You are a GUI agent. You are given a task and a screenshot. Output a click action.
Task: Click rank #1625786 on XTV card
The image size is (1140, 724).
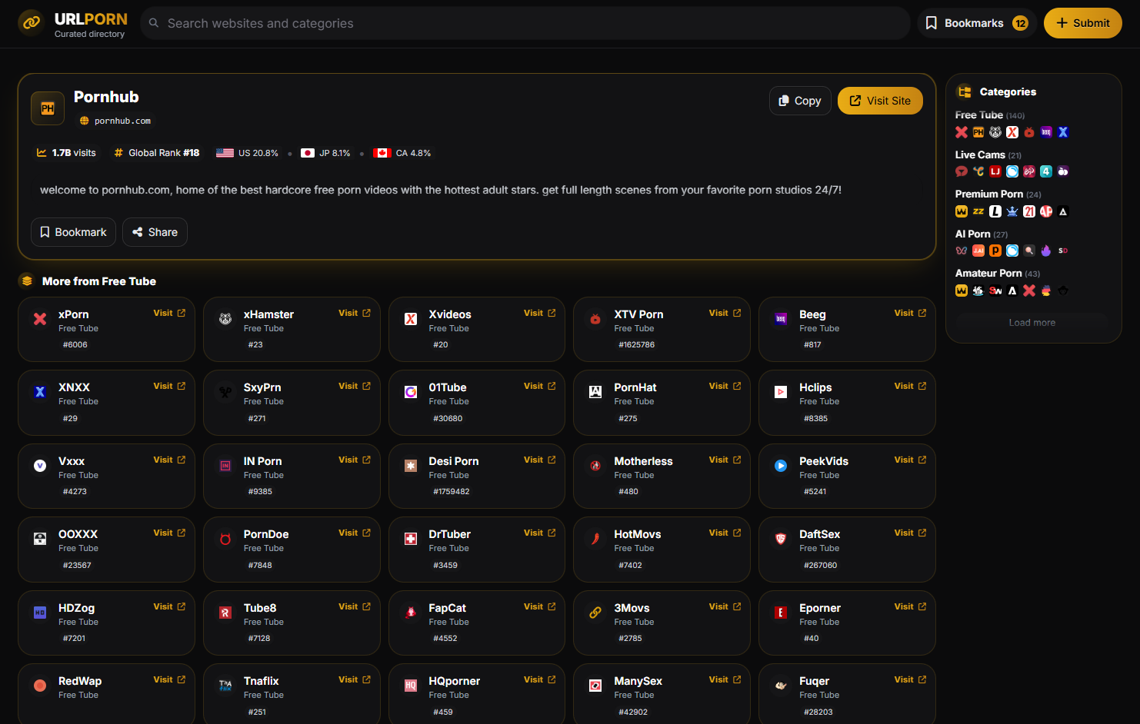click(x=637, y=345)
